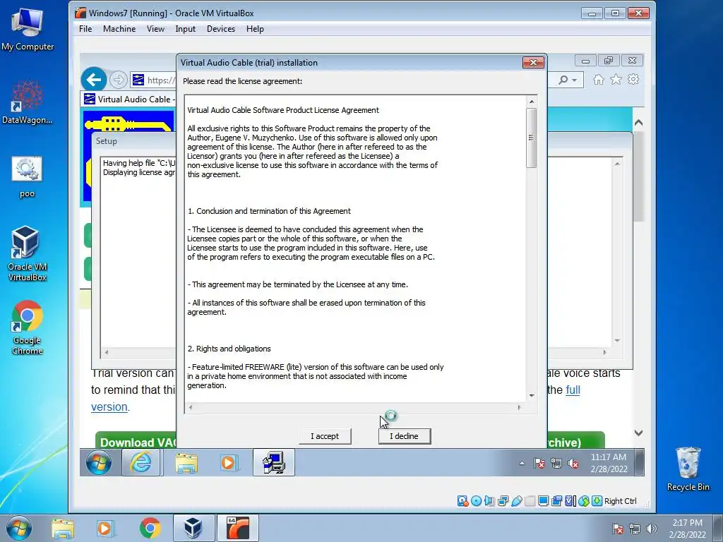Image resolution: width=723 pixels, height=542 pixels.
Task: Follow the 'full version' link on the webpage
Action: [573, 390]
